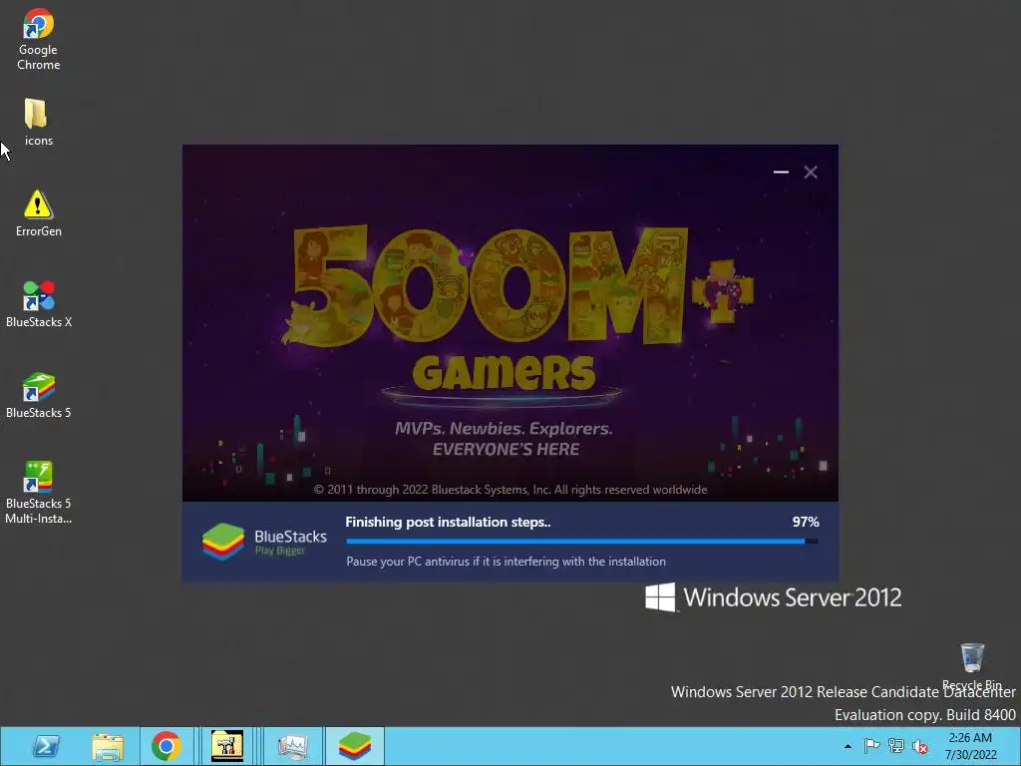
Task: Click the 97% progress value
Action: (x=806, y=522)
